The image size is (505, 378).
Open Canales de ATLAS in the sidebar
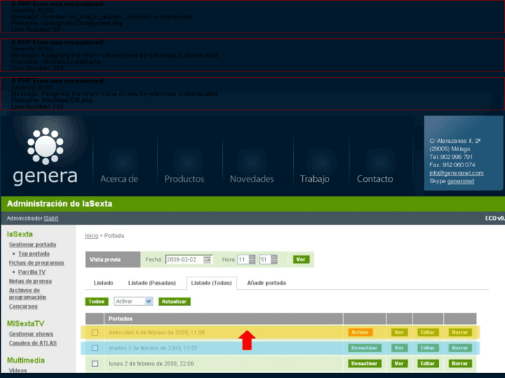point(33,343)
